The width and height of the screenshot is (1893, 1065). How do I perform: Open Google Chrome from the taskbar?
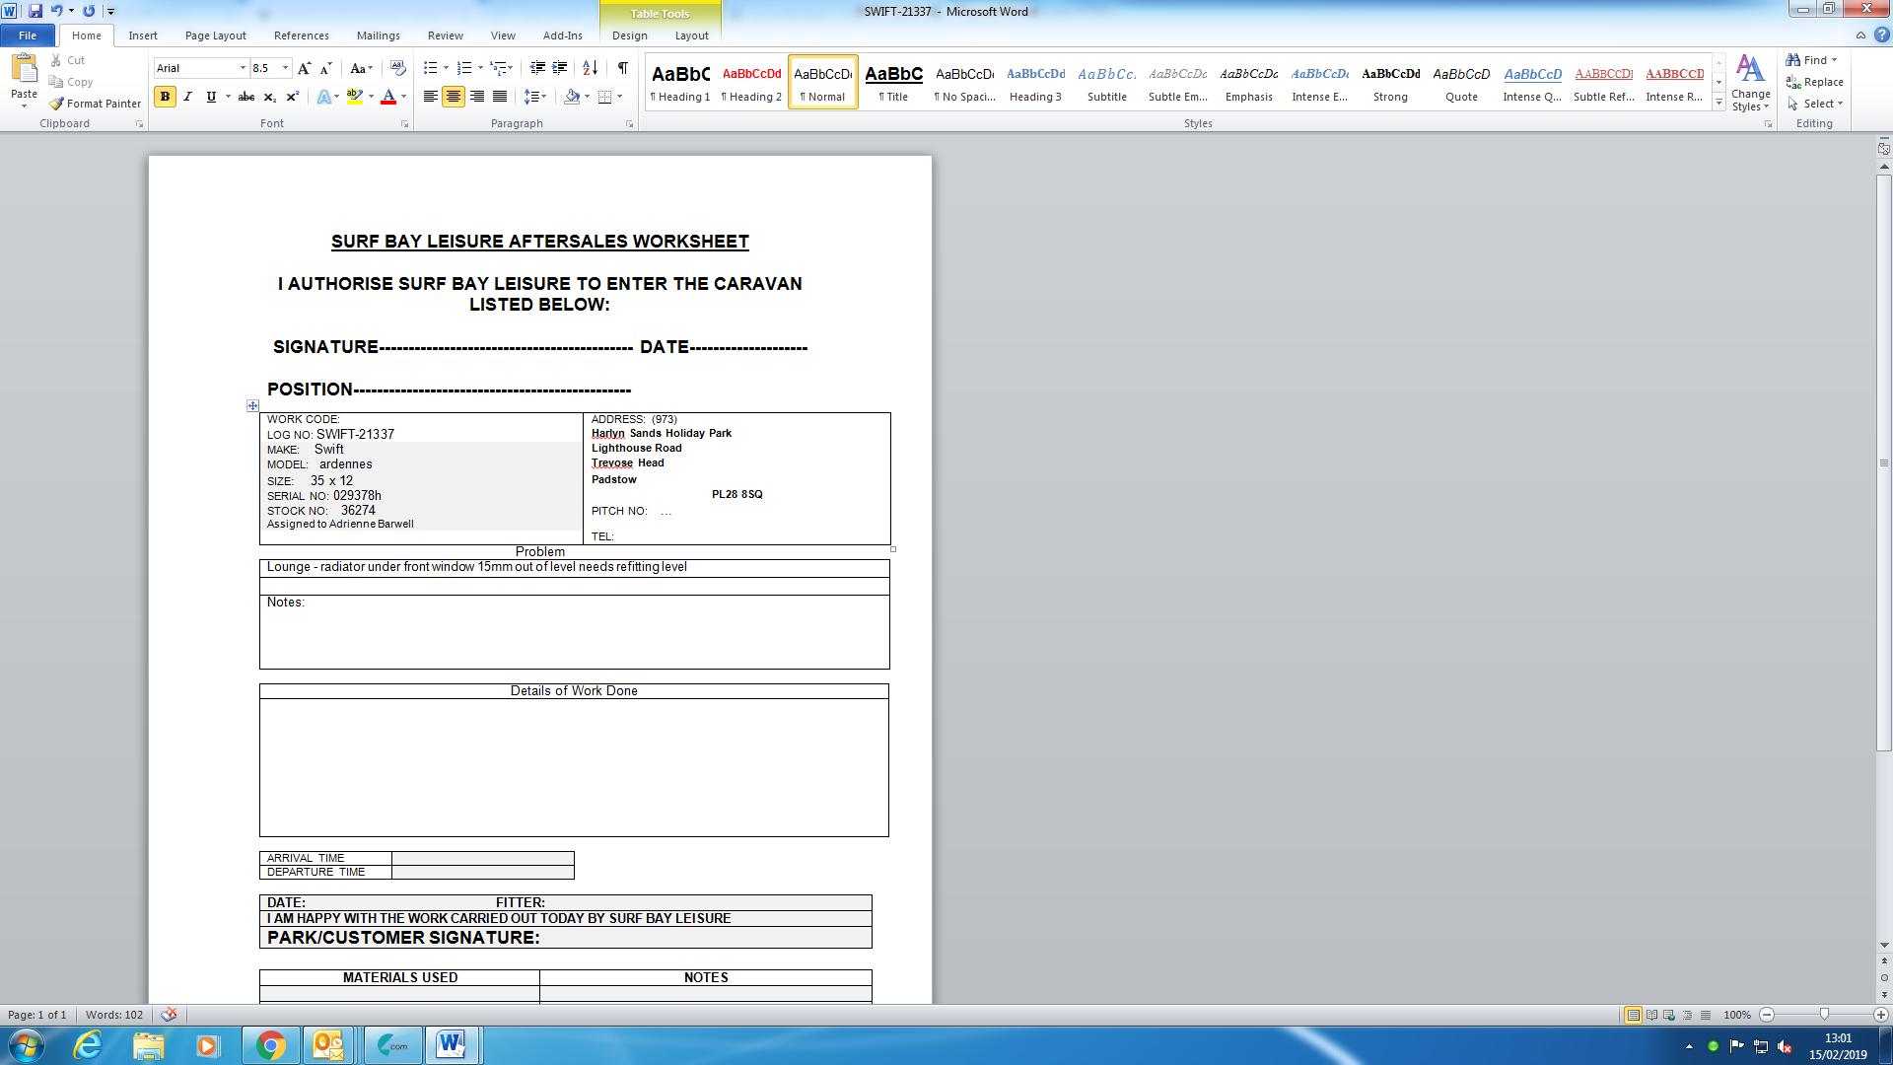(270, 1045)
